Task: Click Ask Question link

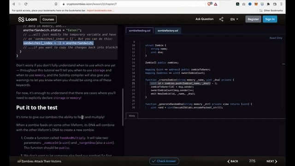Action: [204, 19]
